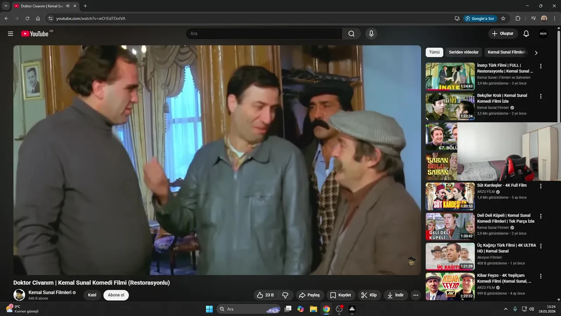Screen dimensions: 561x316
Task: Open Kemal Sunal Filmleri channel link
Action: 50,292
